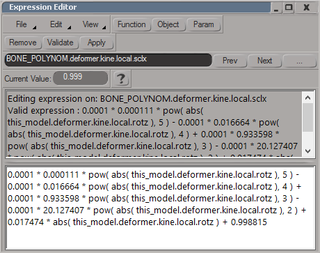This screenshot has height=253, width=320.
Task: Go to the Next expression
Action: point(264,61)
